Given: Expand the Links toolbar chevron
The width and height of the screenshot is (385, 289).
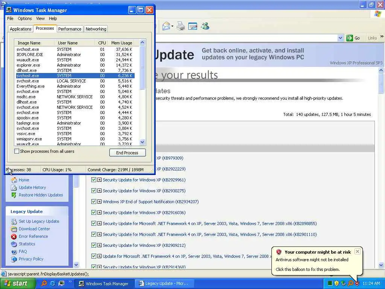Looking at the screenshot, I should tap(382, 37).
